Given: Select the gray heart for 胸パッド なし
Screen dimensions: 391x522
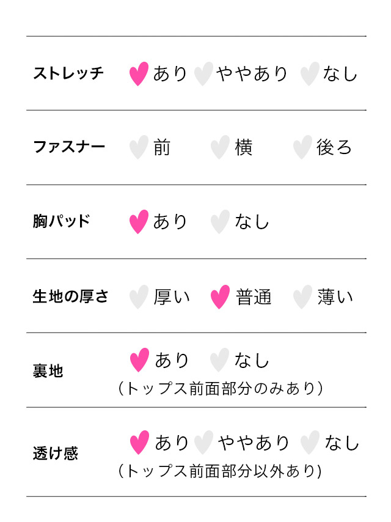Looking at the screenshot, I should coord(220,222).
